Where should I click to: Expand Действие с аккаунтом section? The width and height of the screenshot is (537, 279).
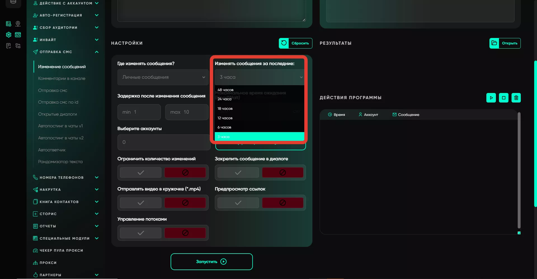[x=97, y=3]
